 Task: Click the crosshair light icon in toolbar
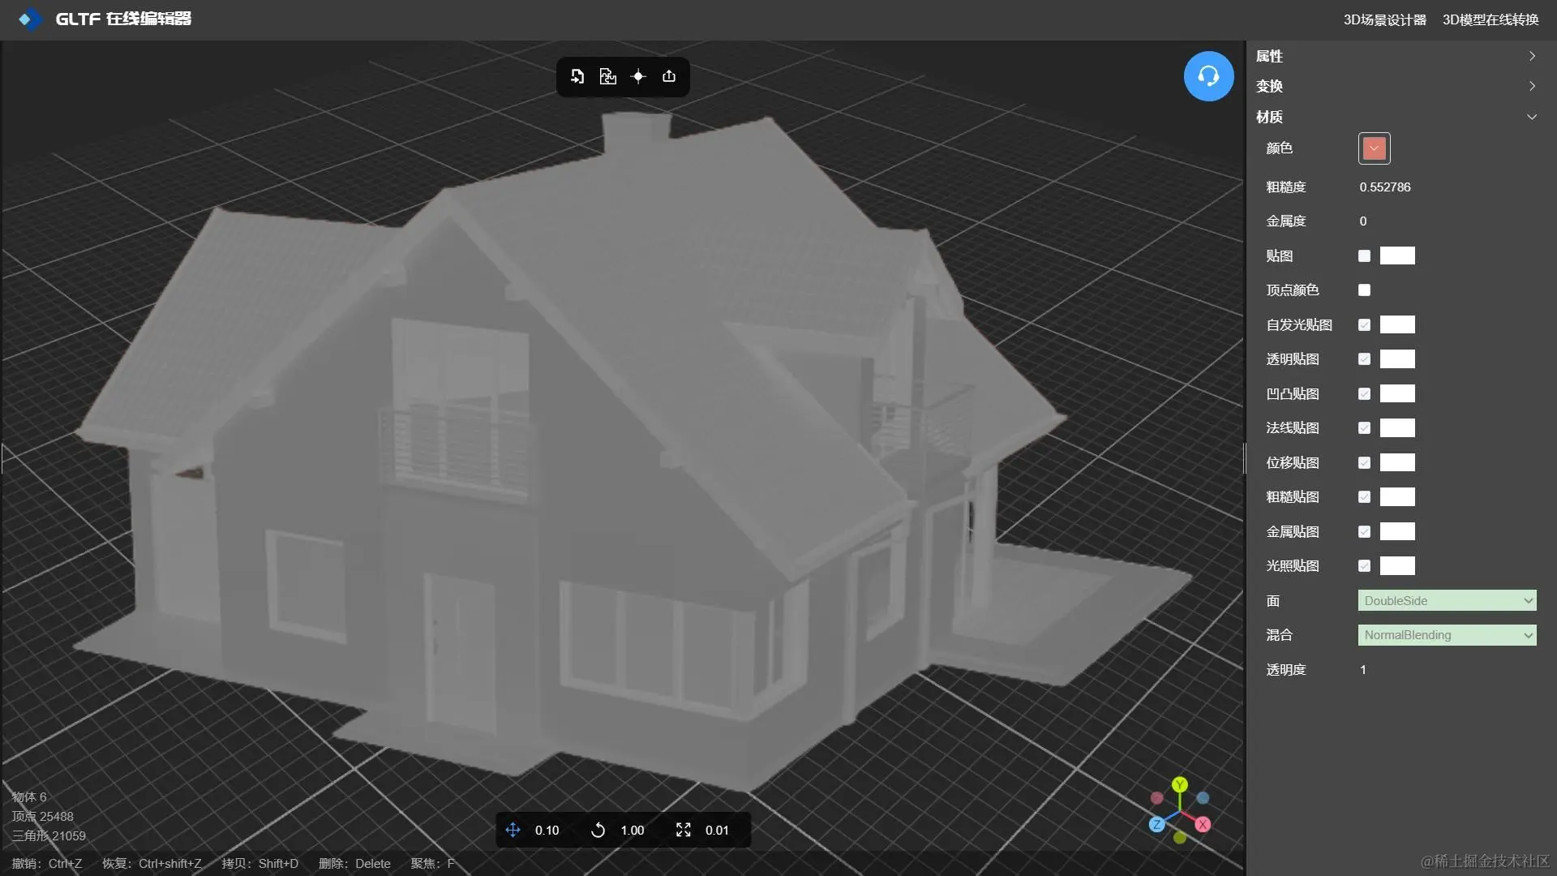[x=638, y=76]
